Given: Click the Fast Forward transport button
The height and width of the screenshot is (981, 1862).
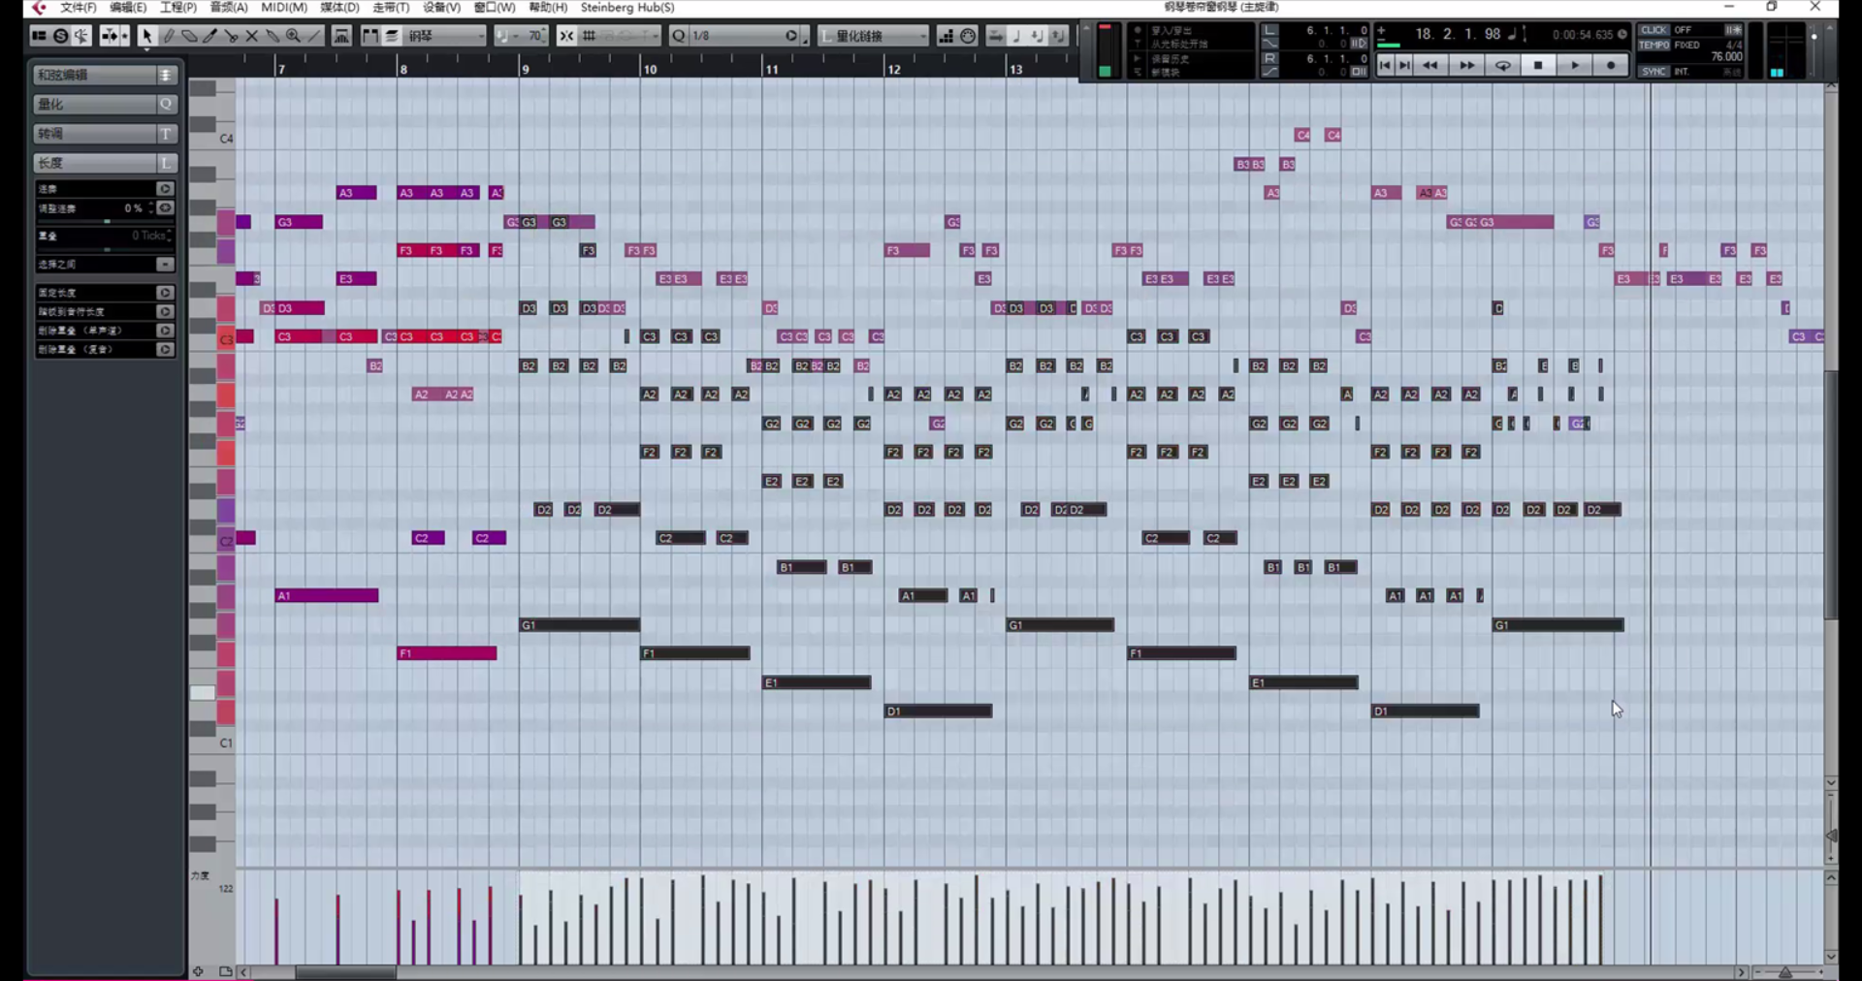Looking at the screenshot, I should [1466, 65].
